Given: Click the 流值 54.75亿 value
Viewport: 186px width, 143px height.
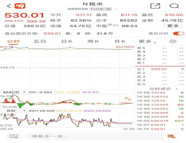Looking at the screenshot, I should [x=80, y=26].
